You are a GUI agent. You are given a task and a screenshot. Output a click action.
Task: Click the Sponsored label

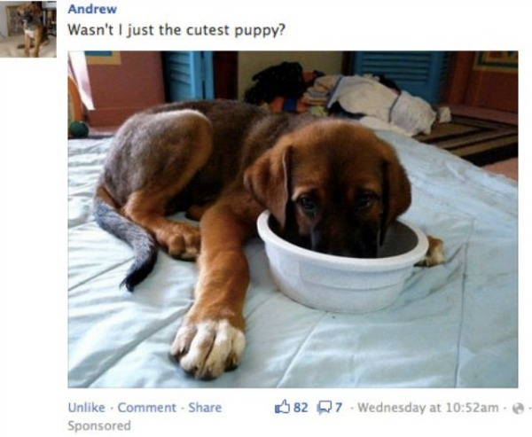point(99,425)
